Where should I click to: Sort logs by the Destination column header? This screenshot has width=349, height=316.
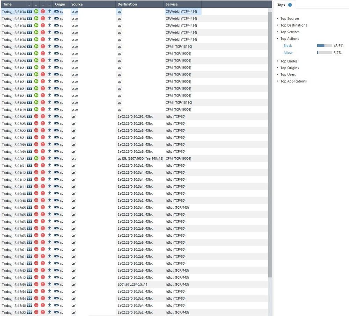click(127, 4)
